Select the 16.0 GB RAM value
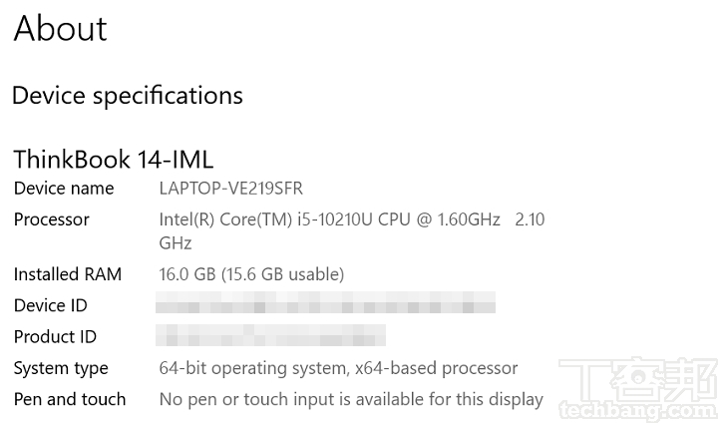The height and width of the screenshot is (423, 718). click(251, 274)
